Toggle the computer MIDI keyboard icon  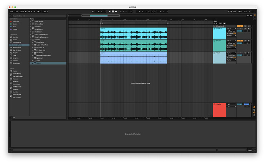(231, 12)
